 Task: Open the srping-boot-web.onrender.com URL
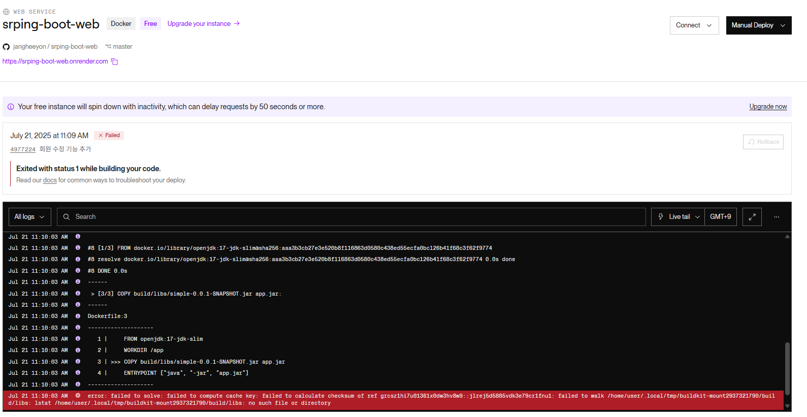(55, 61)
